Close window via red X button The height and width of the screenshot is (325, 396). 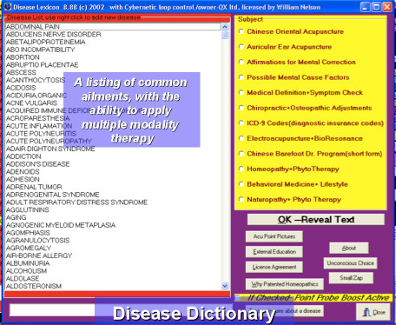pos(387,7)
